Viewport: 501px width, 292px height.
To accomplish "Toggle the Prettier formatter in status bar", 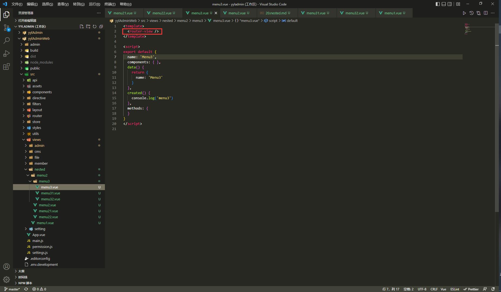I will pos(472,289).
